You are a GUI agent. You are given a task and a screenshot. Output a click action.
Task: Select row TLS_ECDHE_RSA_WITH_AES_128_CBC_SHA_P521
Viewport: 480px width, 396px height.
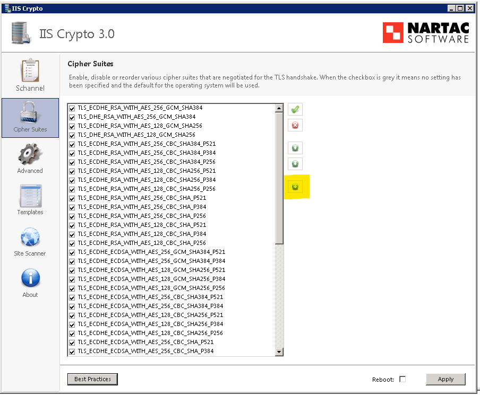172,225
